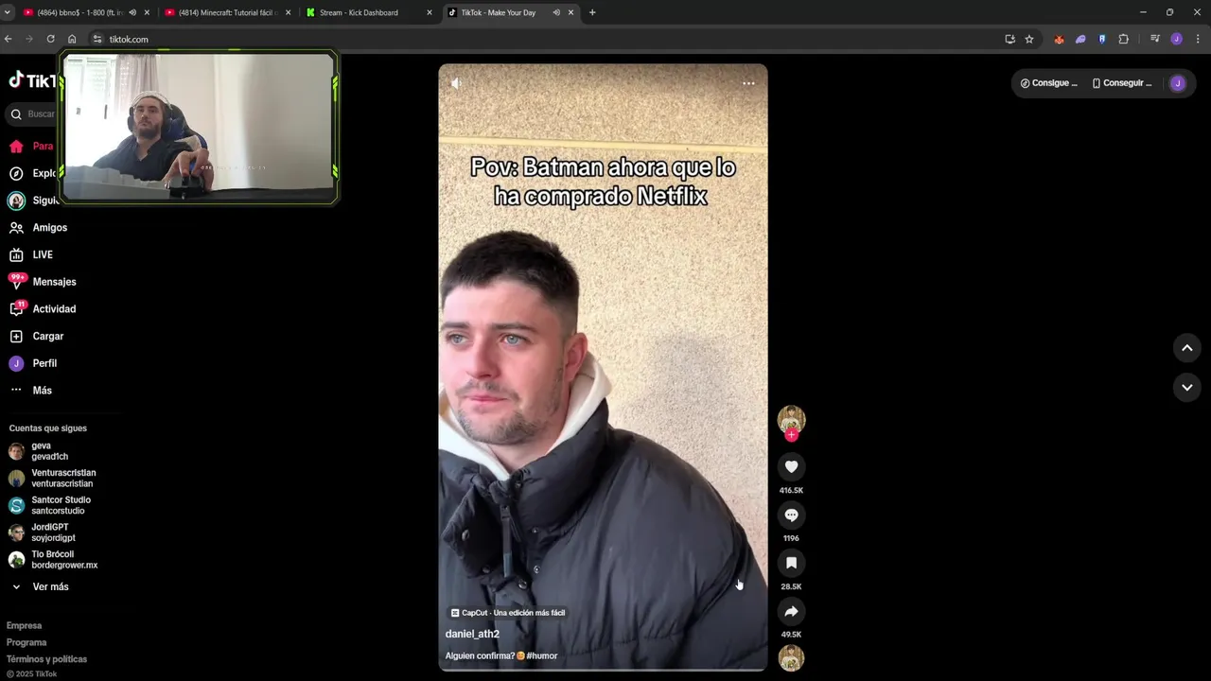The image size is (1211, 681).
Task: Click the webcam overlay thumbnail
Action: tap(199, 127)
